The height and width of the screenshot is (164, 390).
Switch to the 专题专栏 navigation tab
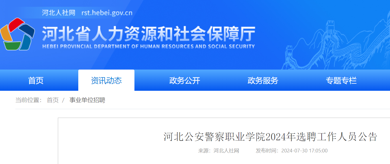[x=341, y=81]
